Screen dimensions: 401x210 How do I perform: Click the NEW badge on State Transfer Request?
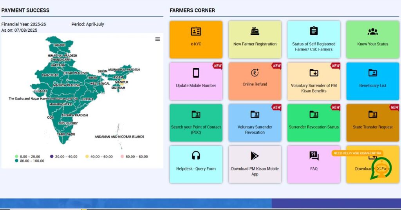394,107
